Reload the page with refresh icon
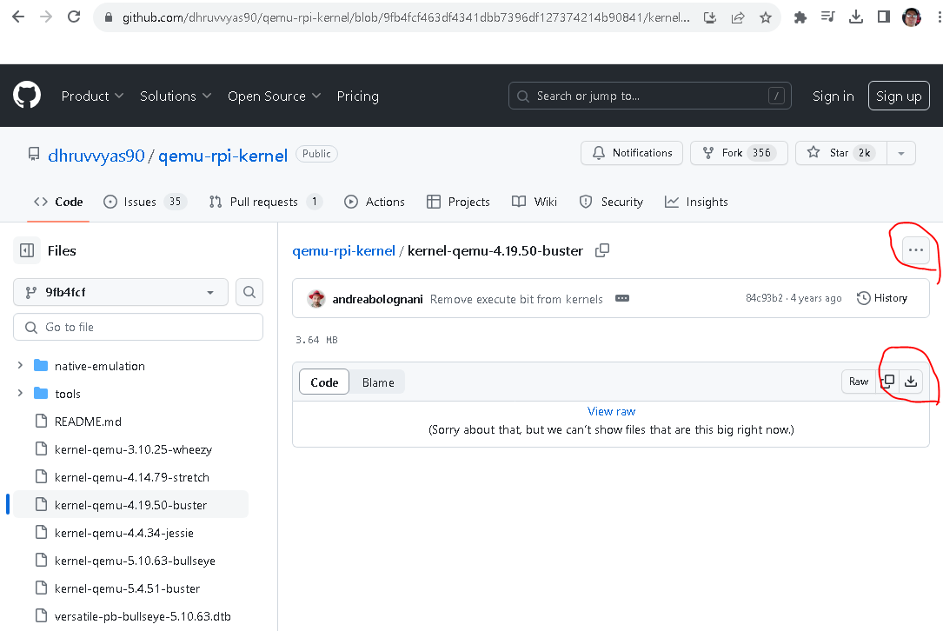This screenshot has width=943, height=631. tap(73, 17)
